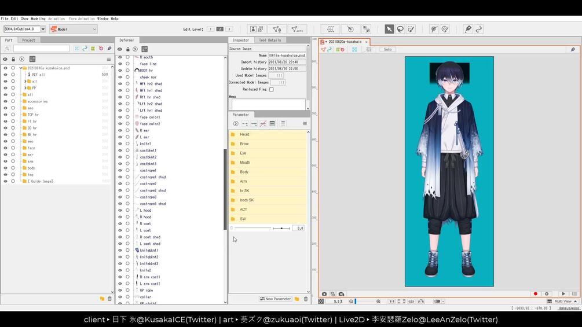The width and height of the screenshot is (582, 327).
Task: Click the play button below canvas
Action: tap(563, 293)
